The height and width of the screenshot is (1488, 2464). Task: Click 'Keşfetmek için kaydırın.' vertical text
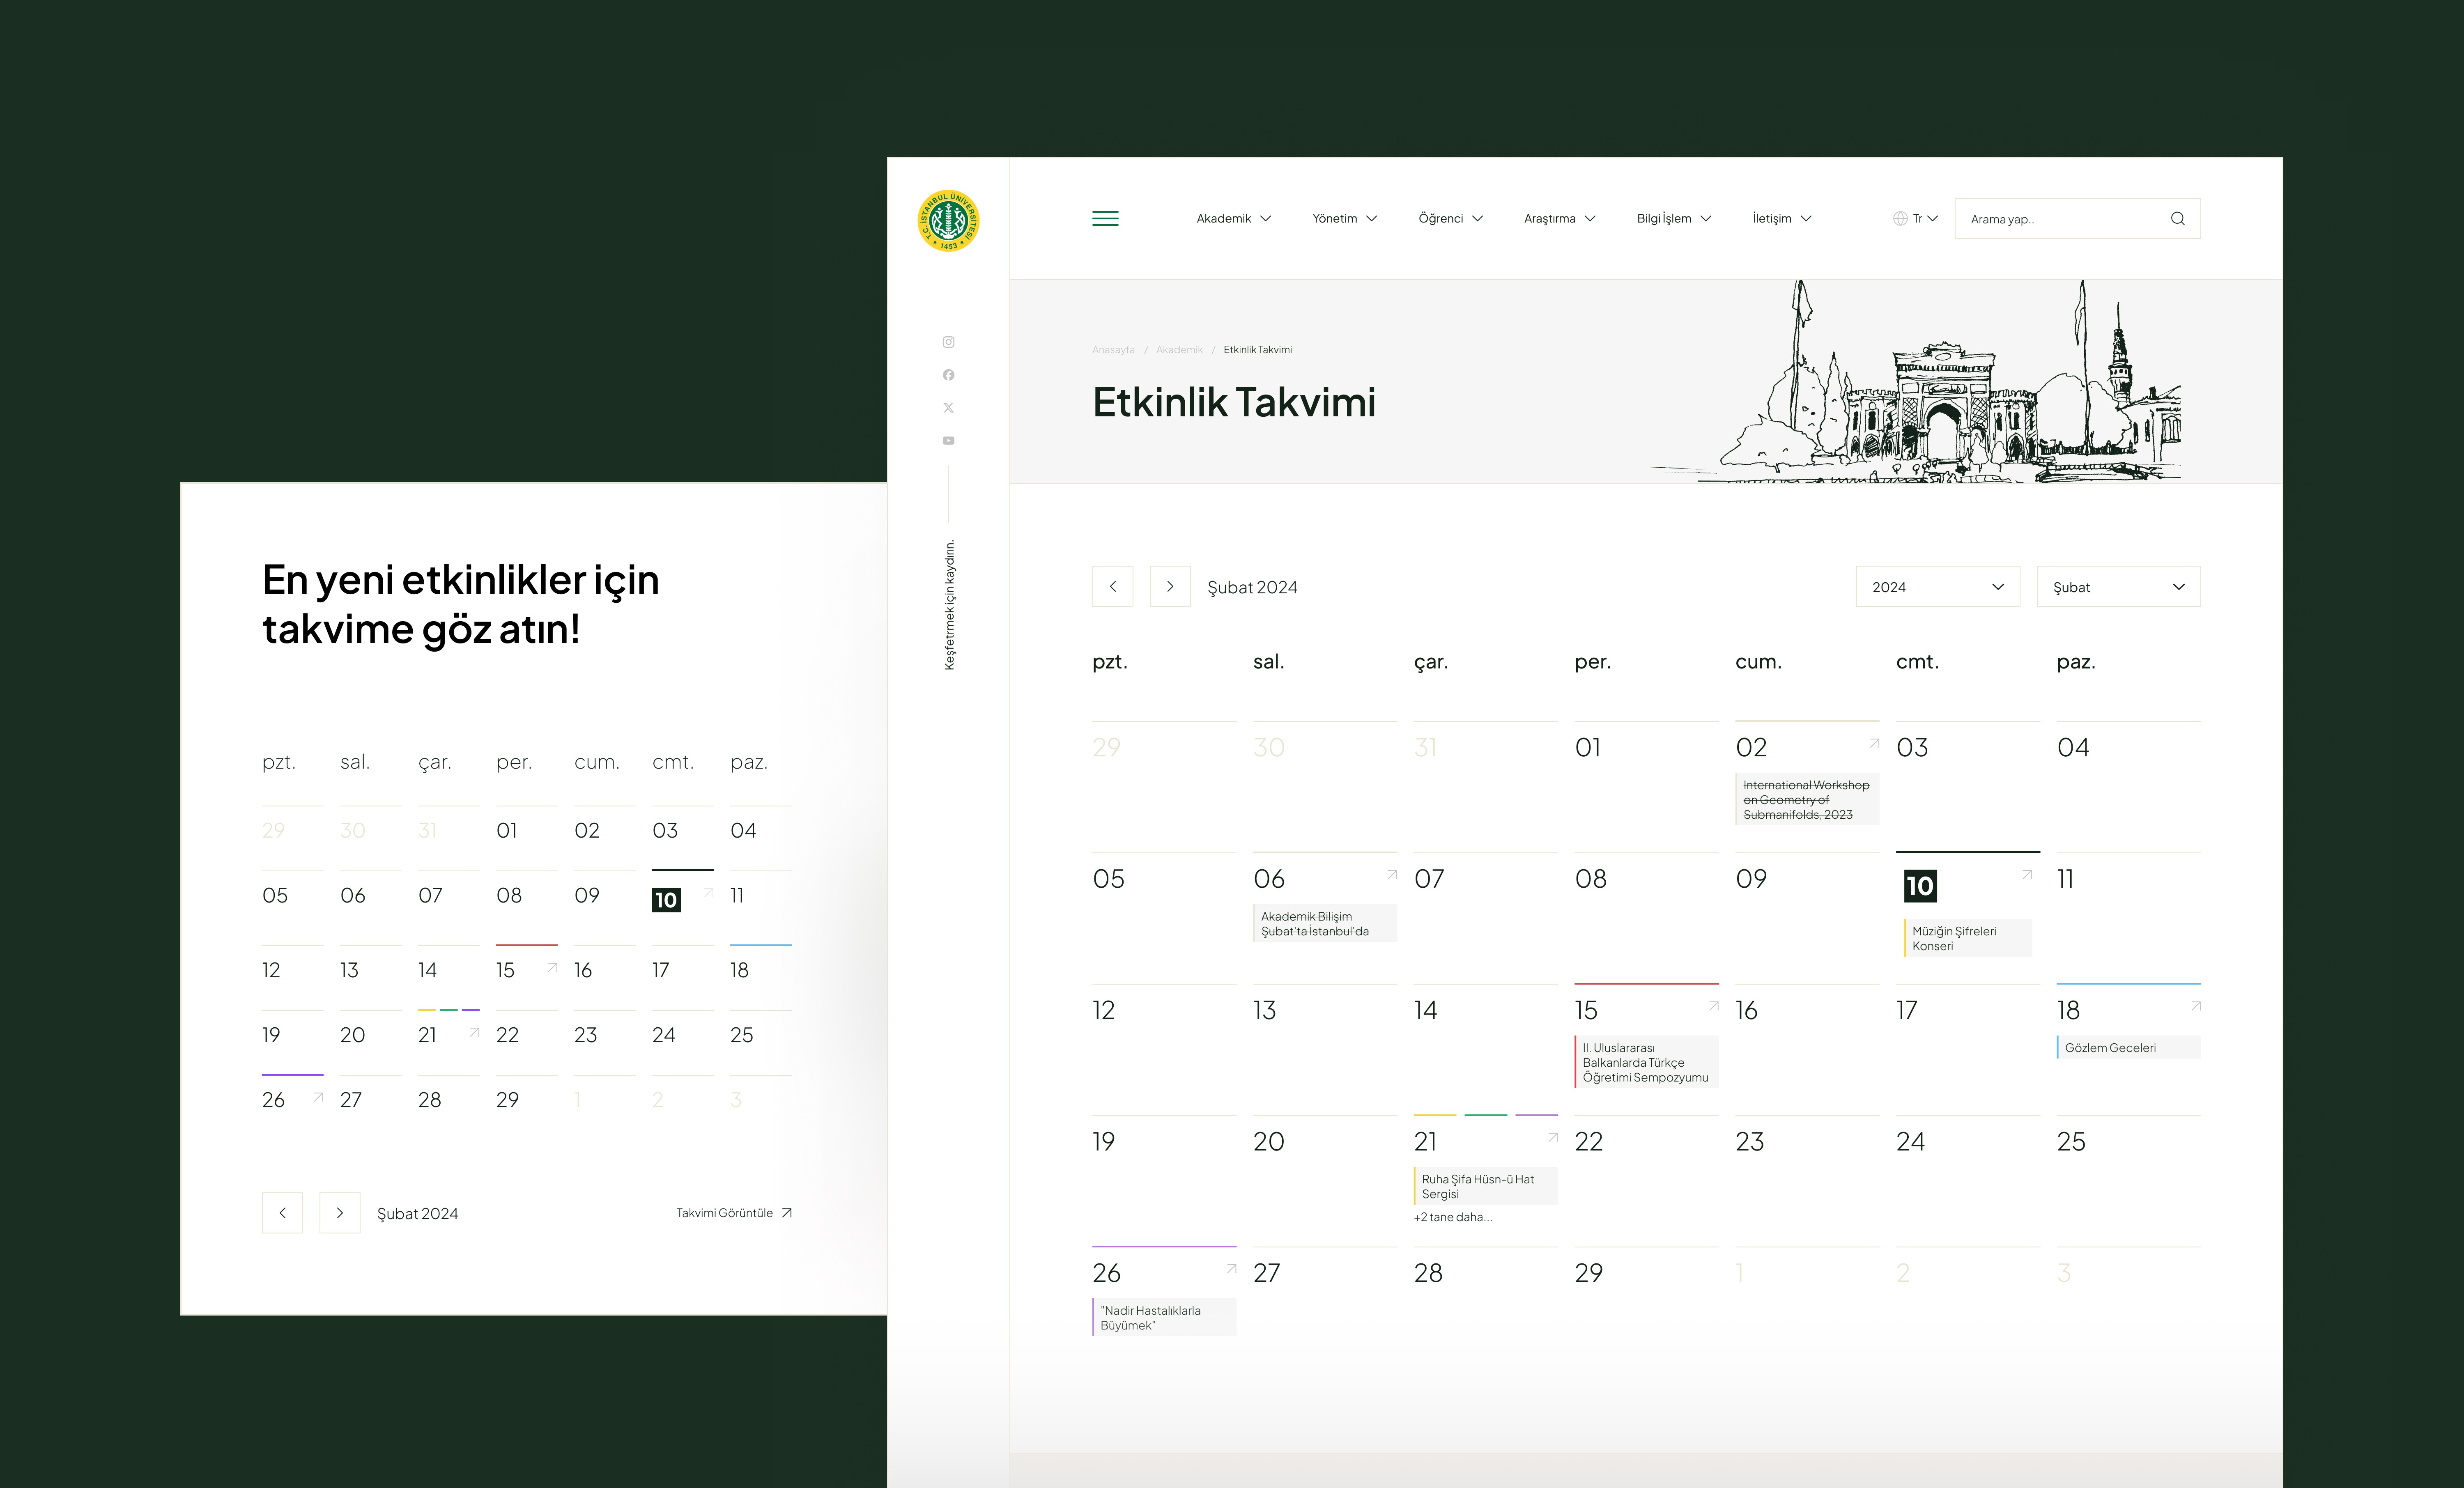pyautogui.click(x=949, y=605)
